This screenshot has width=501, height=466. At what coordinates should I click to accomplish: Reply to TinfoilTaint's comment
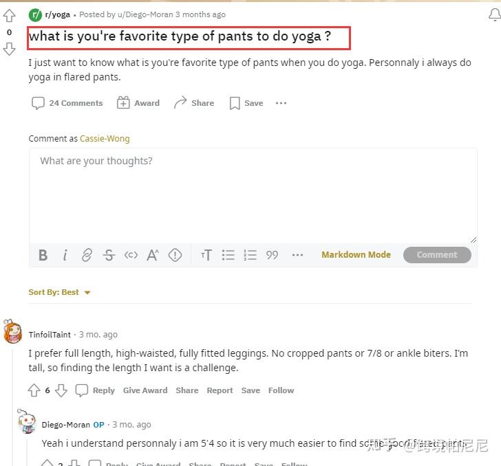96,390
